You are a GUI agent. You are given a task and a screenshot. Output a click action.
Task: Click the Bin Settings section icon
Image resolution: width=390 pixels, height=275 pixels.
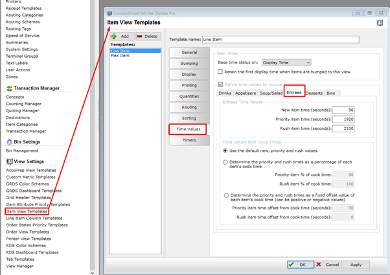9,141
